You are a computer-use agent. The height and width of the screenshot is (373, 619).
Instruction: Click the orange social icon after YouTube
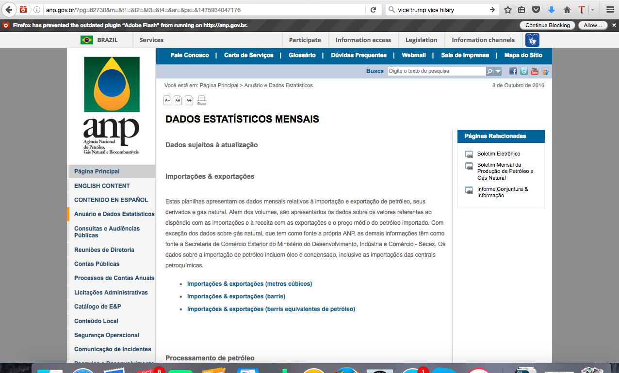coord(545,71)
